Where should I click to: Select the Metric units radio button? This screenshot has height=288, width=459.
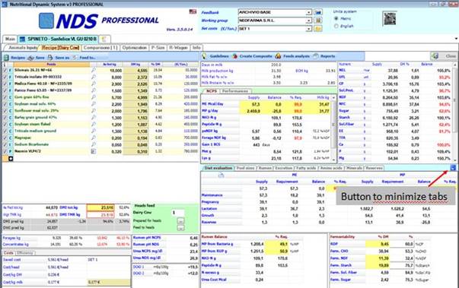click(x=336, y=18)
